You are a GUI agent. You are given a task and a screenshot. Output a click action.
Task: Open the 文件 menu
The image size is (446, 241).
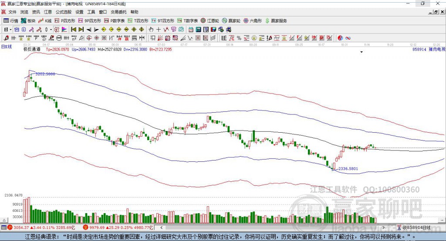pos(13,12)
